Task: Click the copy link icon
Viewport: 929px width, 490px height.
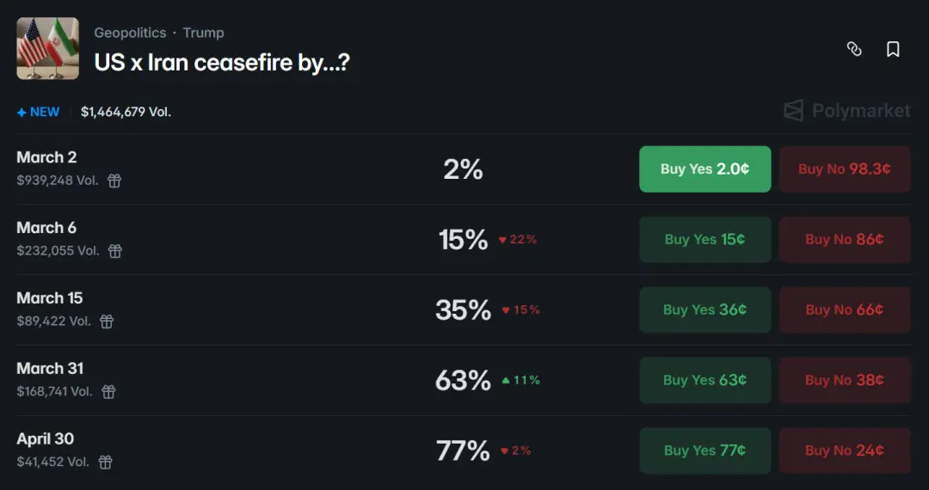Action: [854, 49]
